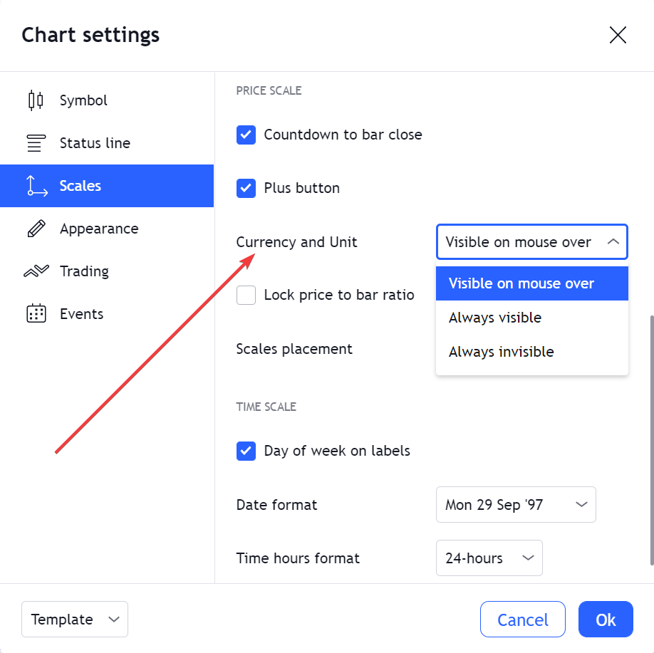Open the Appearance settings section
Image resolution: width=654 pixels, height=653 pixels.
(99, 229)
